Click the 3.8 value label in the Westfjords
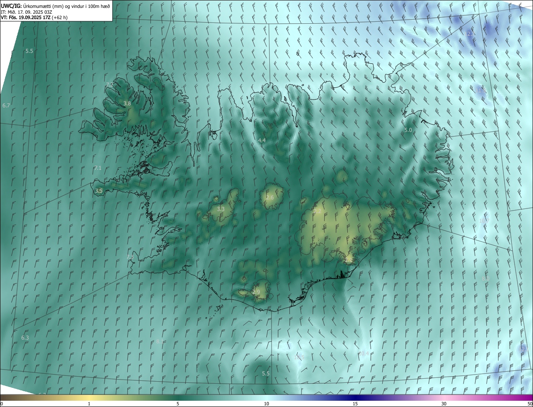 [x=127, y=104]
